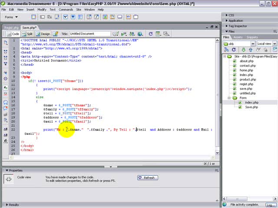Click the Refresh button in Properties
This screenshot has height=208, width=278.
click(x=147, y=178)
